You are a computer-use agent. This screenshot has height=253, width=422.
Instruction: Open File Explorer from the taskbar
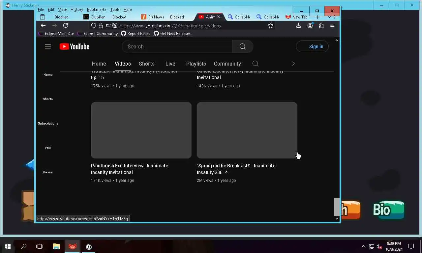(x=56, y=246)
